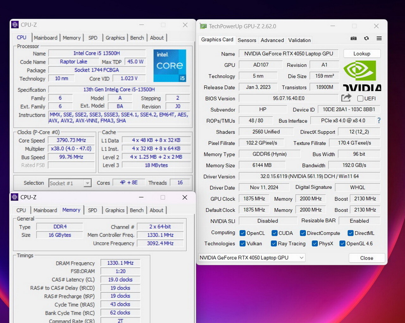Open About tab in bottom CPU-Z window

pos(157,210)
